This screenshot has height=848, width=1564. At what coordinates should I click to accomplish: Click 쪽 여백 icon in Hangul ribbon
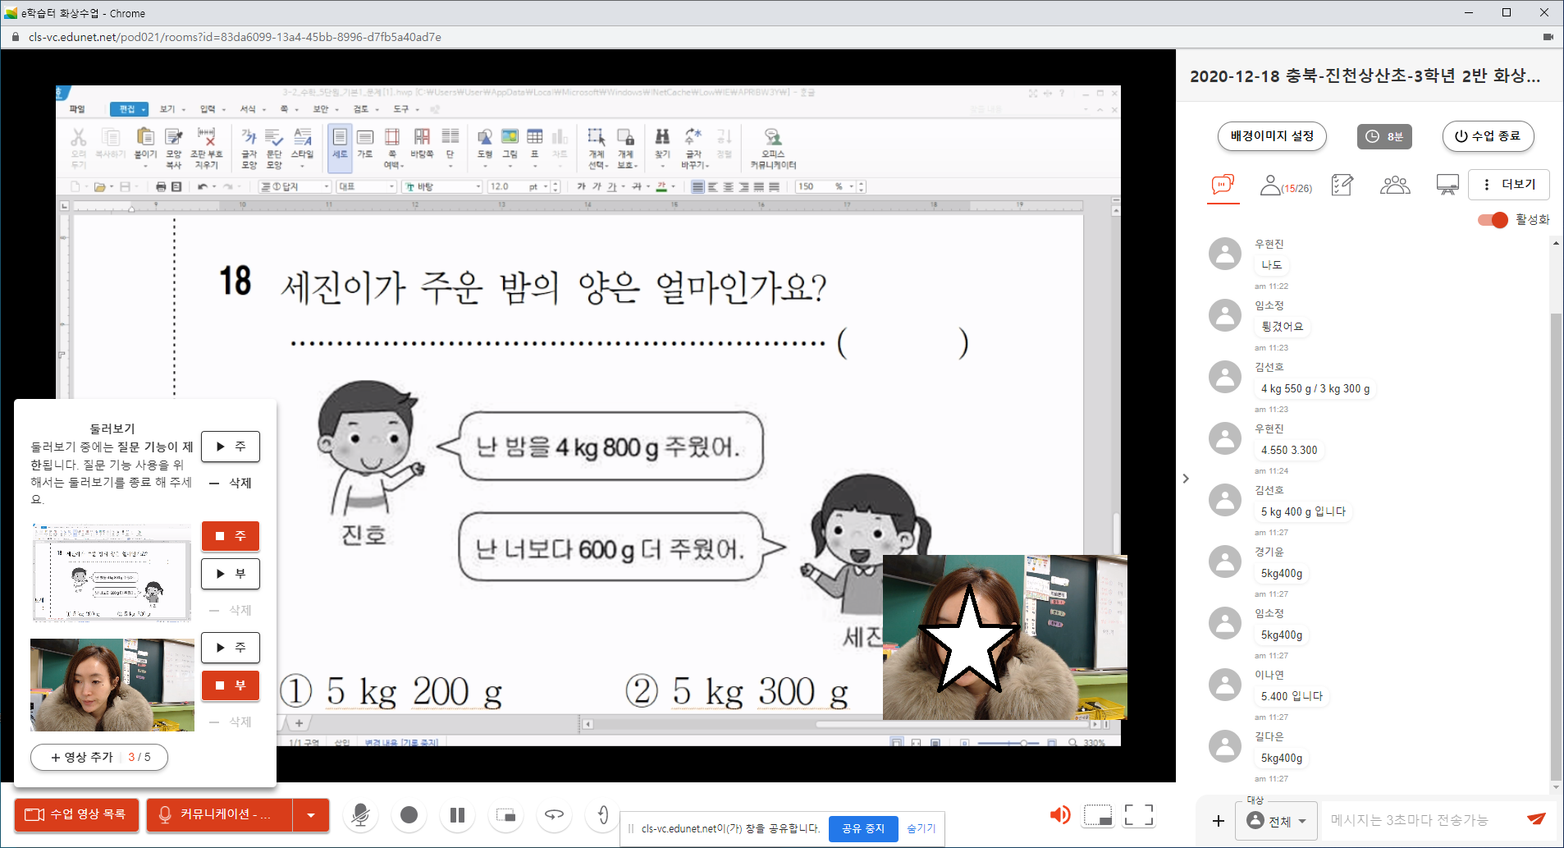click(x=392, y=148)
